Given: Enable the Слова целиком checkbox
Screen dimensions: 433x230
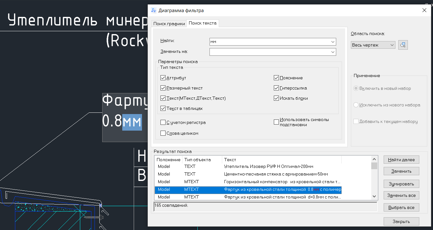Looking at the screenshot, I should pos(163,133).
